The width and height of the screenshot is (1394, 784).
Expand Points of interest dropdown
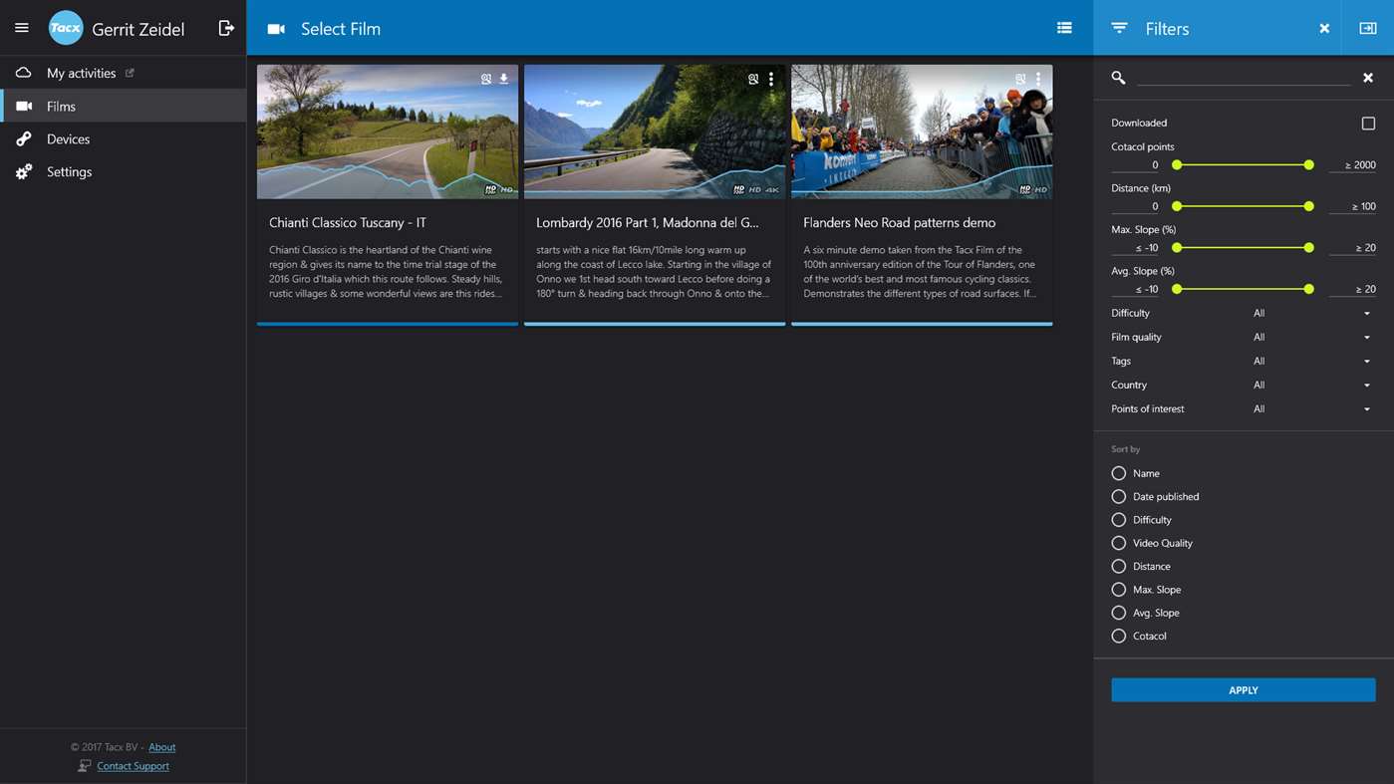1311,408
